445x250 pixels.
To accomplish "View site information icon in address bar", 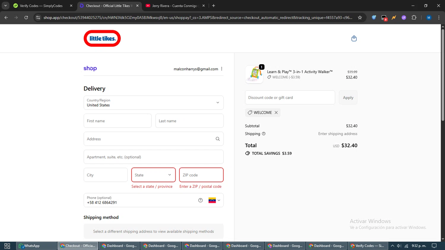I will click(38, 17).
